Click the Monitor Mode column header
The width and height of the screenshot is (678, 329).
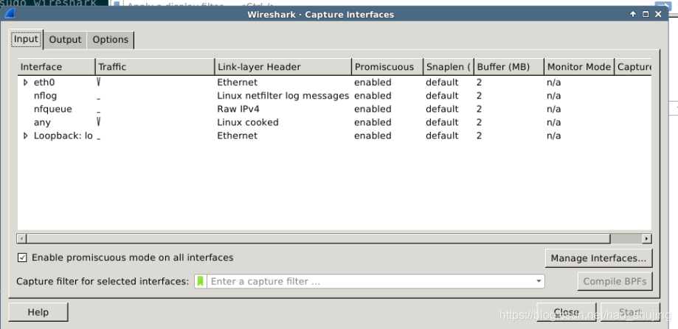point(579,67)
